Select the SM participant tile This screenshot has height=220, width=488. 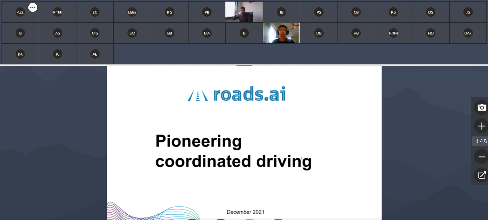point(132,33)
